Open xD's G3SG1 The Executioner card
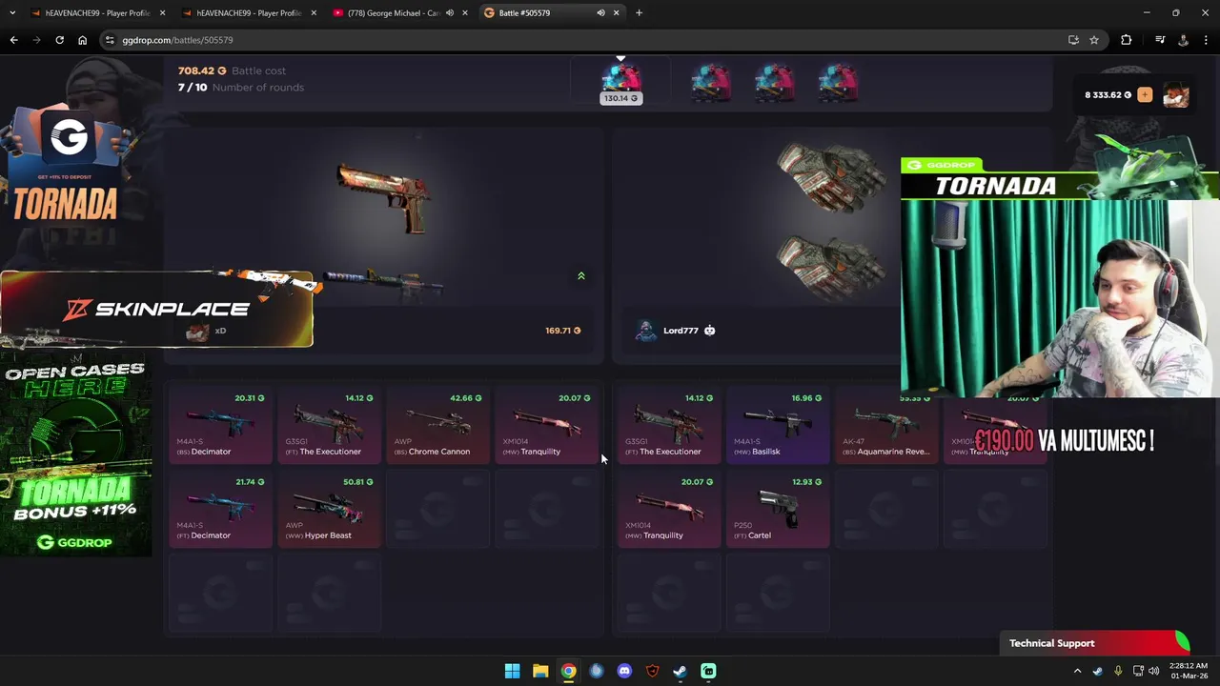Image resolution: width=1220 pixels, height=686 pixels. coord(329,425)
